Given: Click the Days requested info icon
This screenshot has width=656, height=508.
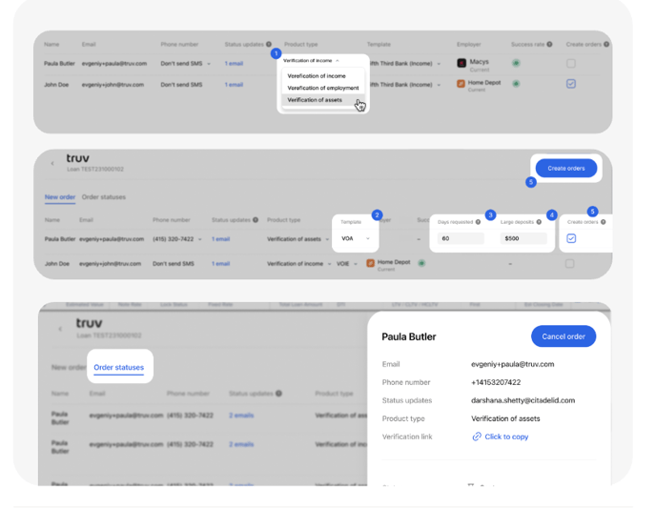Looking at the screenshot, I should point(479,222).
